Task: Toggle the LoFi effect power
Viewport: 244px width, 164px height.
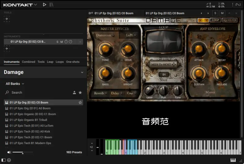Action: click(135, 35)
